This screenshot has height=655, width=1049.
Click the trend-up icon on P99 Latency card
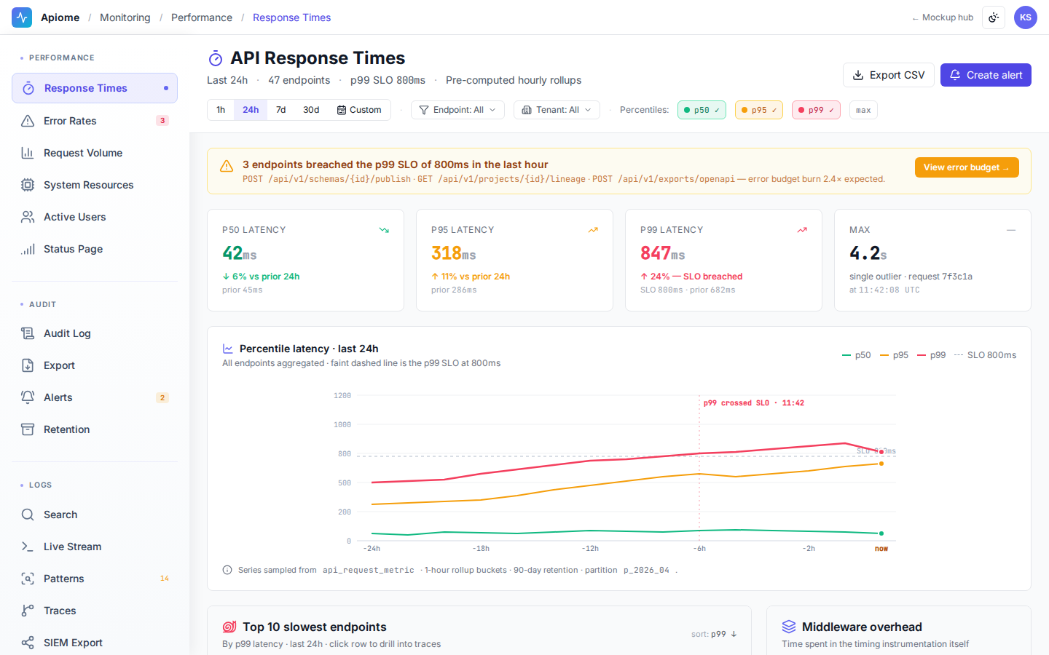802,230
